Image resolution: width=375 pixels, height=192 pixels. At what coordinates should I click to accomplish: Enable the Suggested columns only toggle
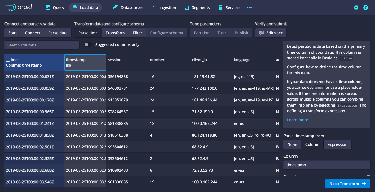(x=88, y=44)
